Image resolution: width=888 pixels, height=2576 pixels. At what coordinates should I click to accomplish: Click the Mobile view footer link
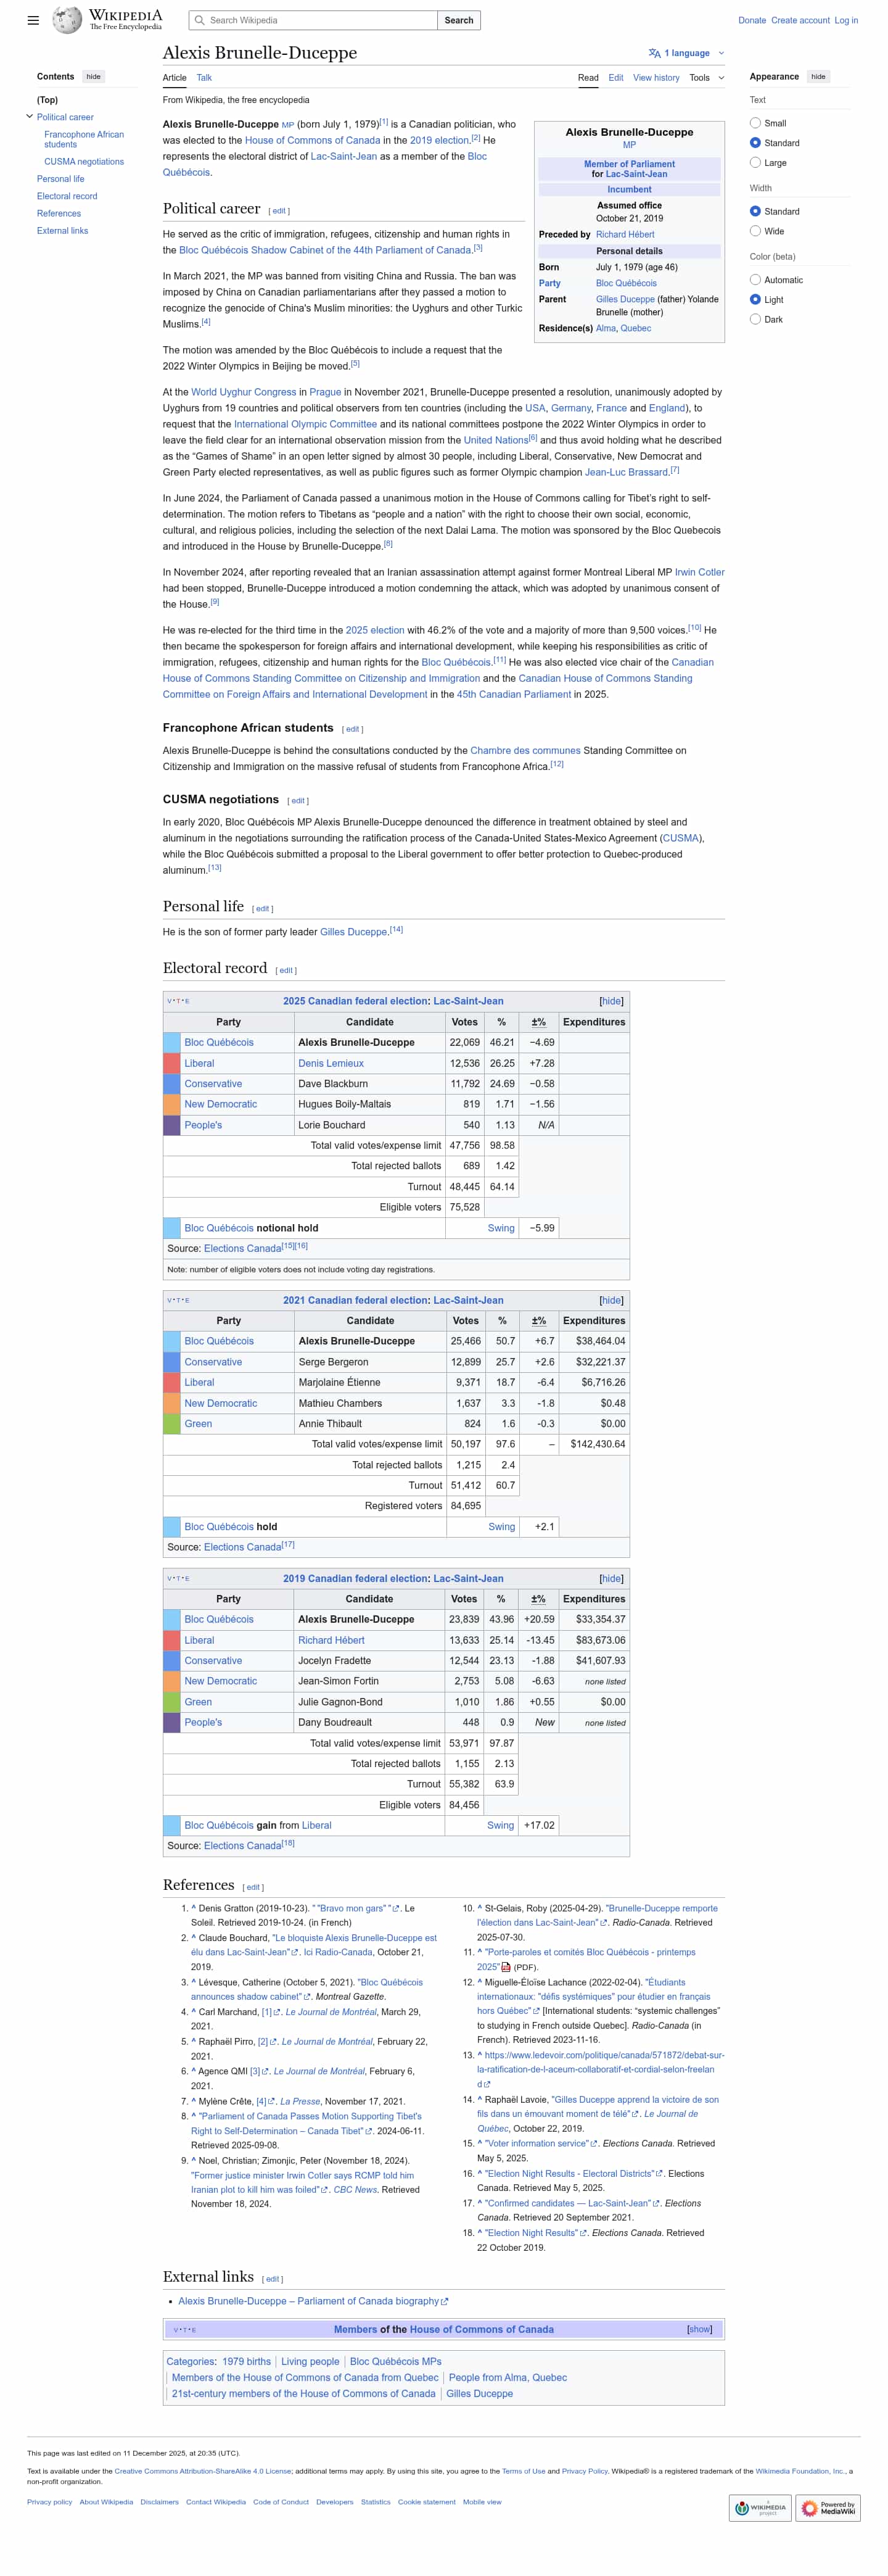(482, 2502)
